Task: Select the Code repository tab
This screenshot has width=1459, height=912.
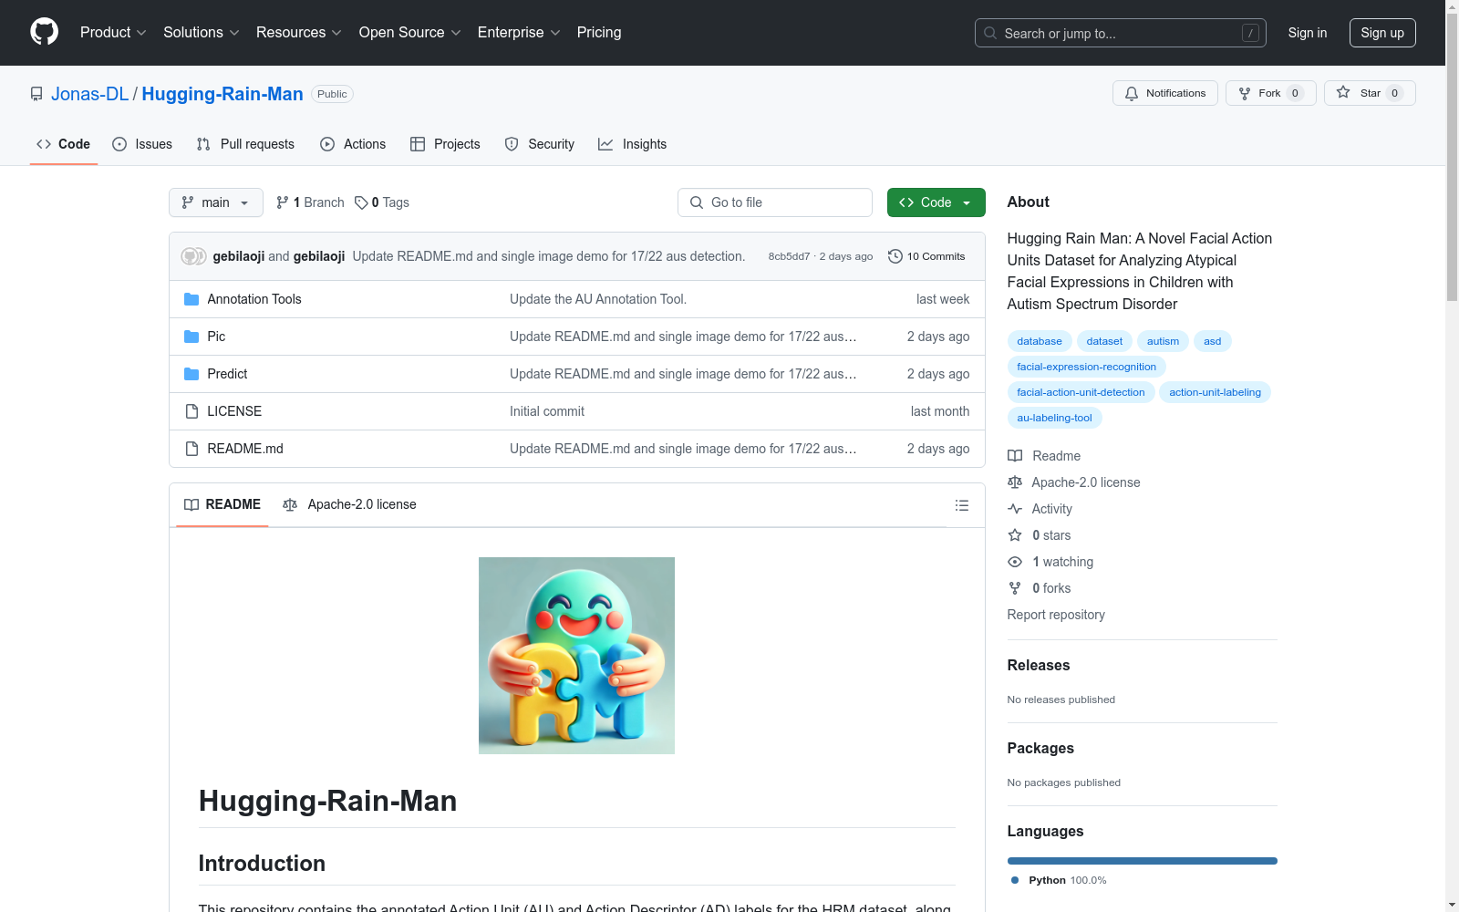Action: tap(64, 144)
